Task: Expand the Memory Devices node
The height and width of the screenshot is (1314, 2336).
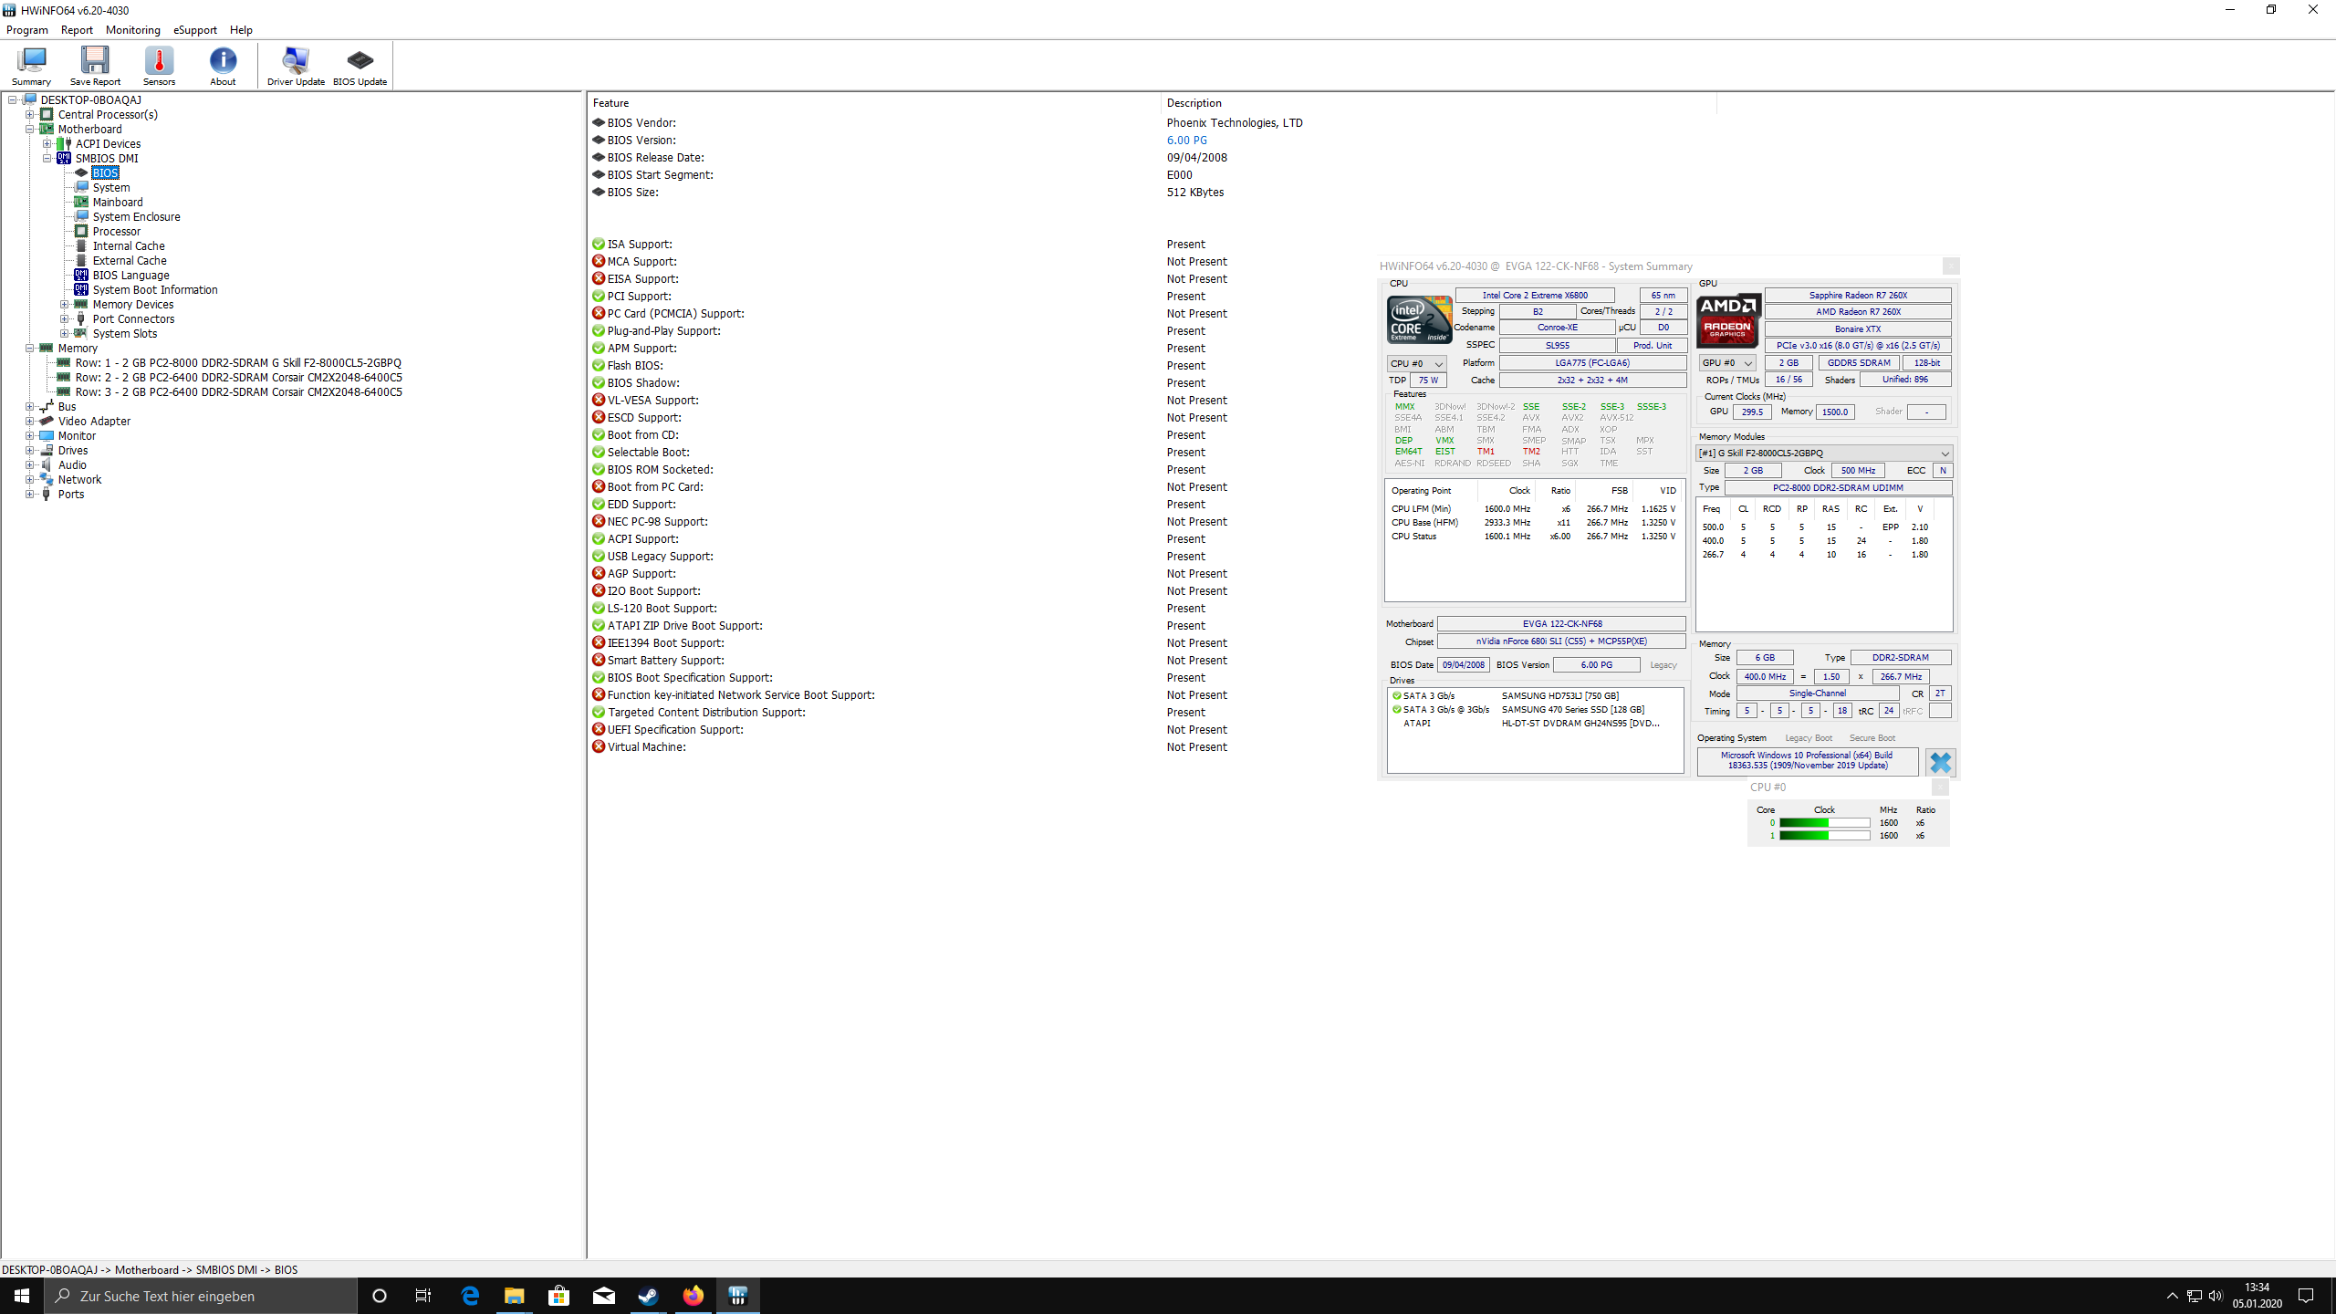Action: tap(65, 305)
